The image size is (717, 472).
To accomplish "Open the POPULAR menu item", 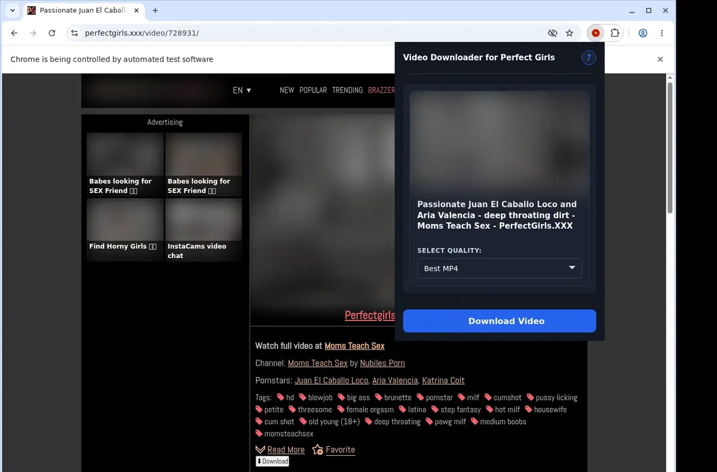I will (313, 90).
